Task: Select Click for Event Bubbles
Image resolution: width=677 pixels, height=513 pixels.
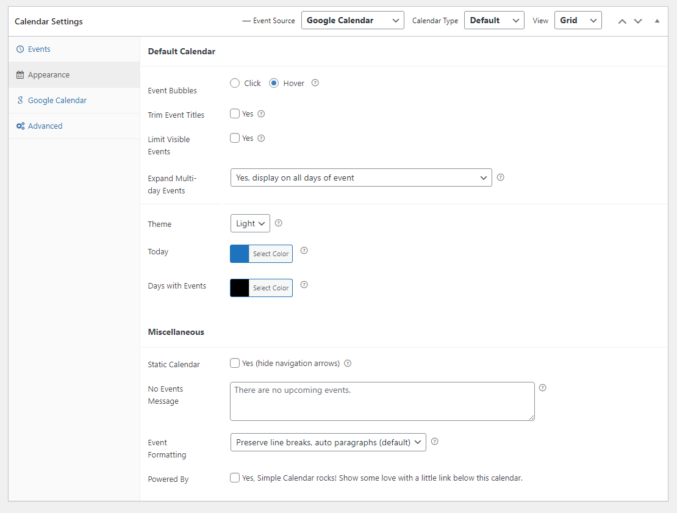Action: pyautogui.click(x=235, y=83)
